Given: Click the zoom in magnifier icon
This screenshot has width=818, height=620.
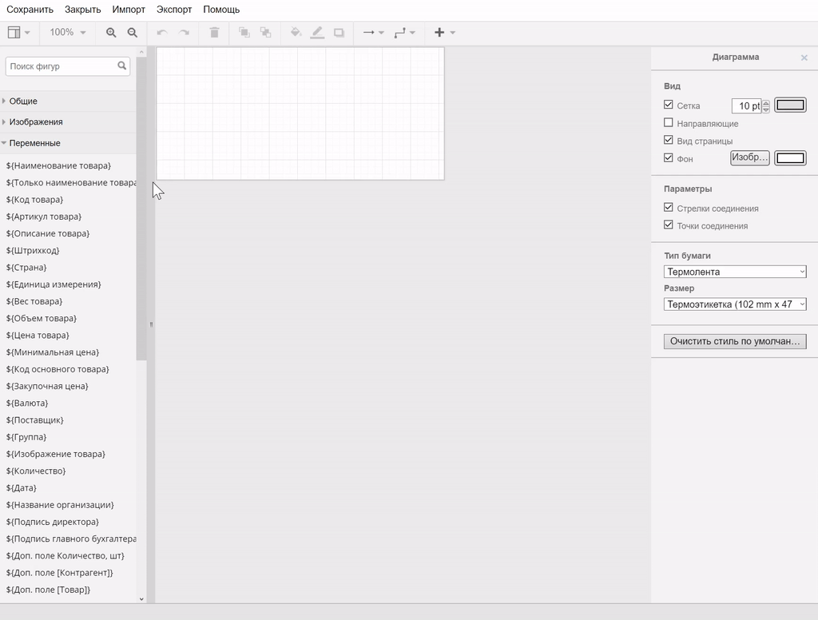Looking at the screenshot, I should [111, 33].
